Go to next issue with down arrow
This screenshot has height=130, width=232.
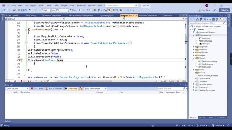click(41, 81)
